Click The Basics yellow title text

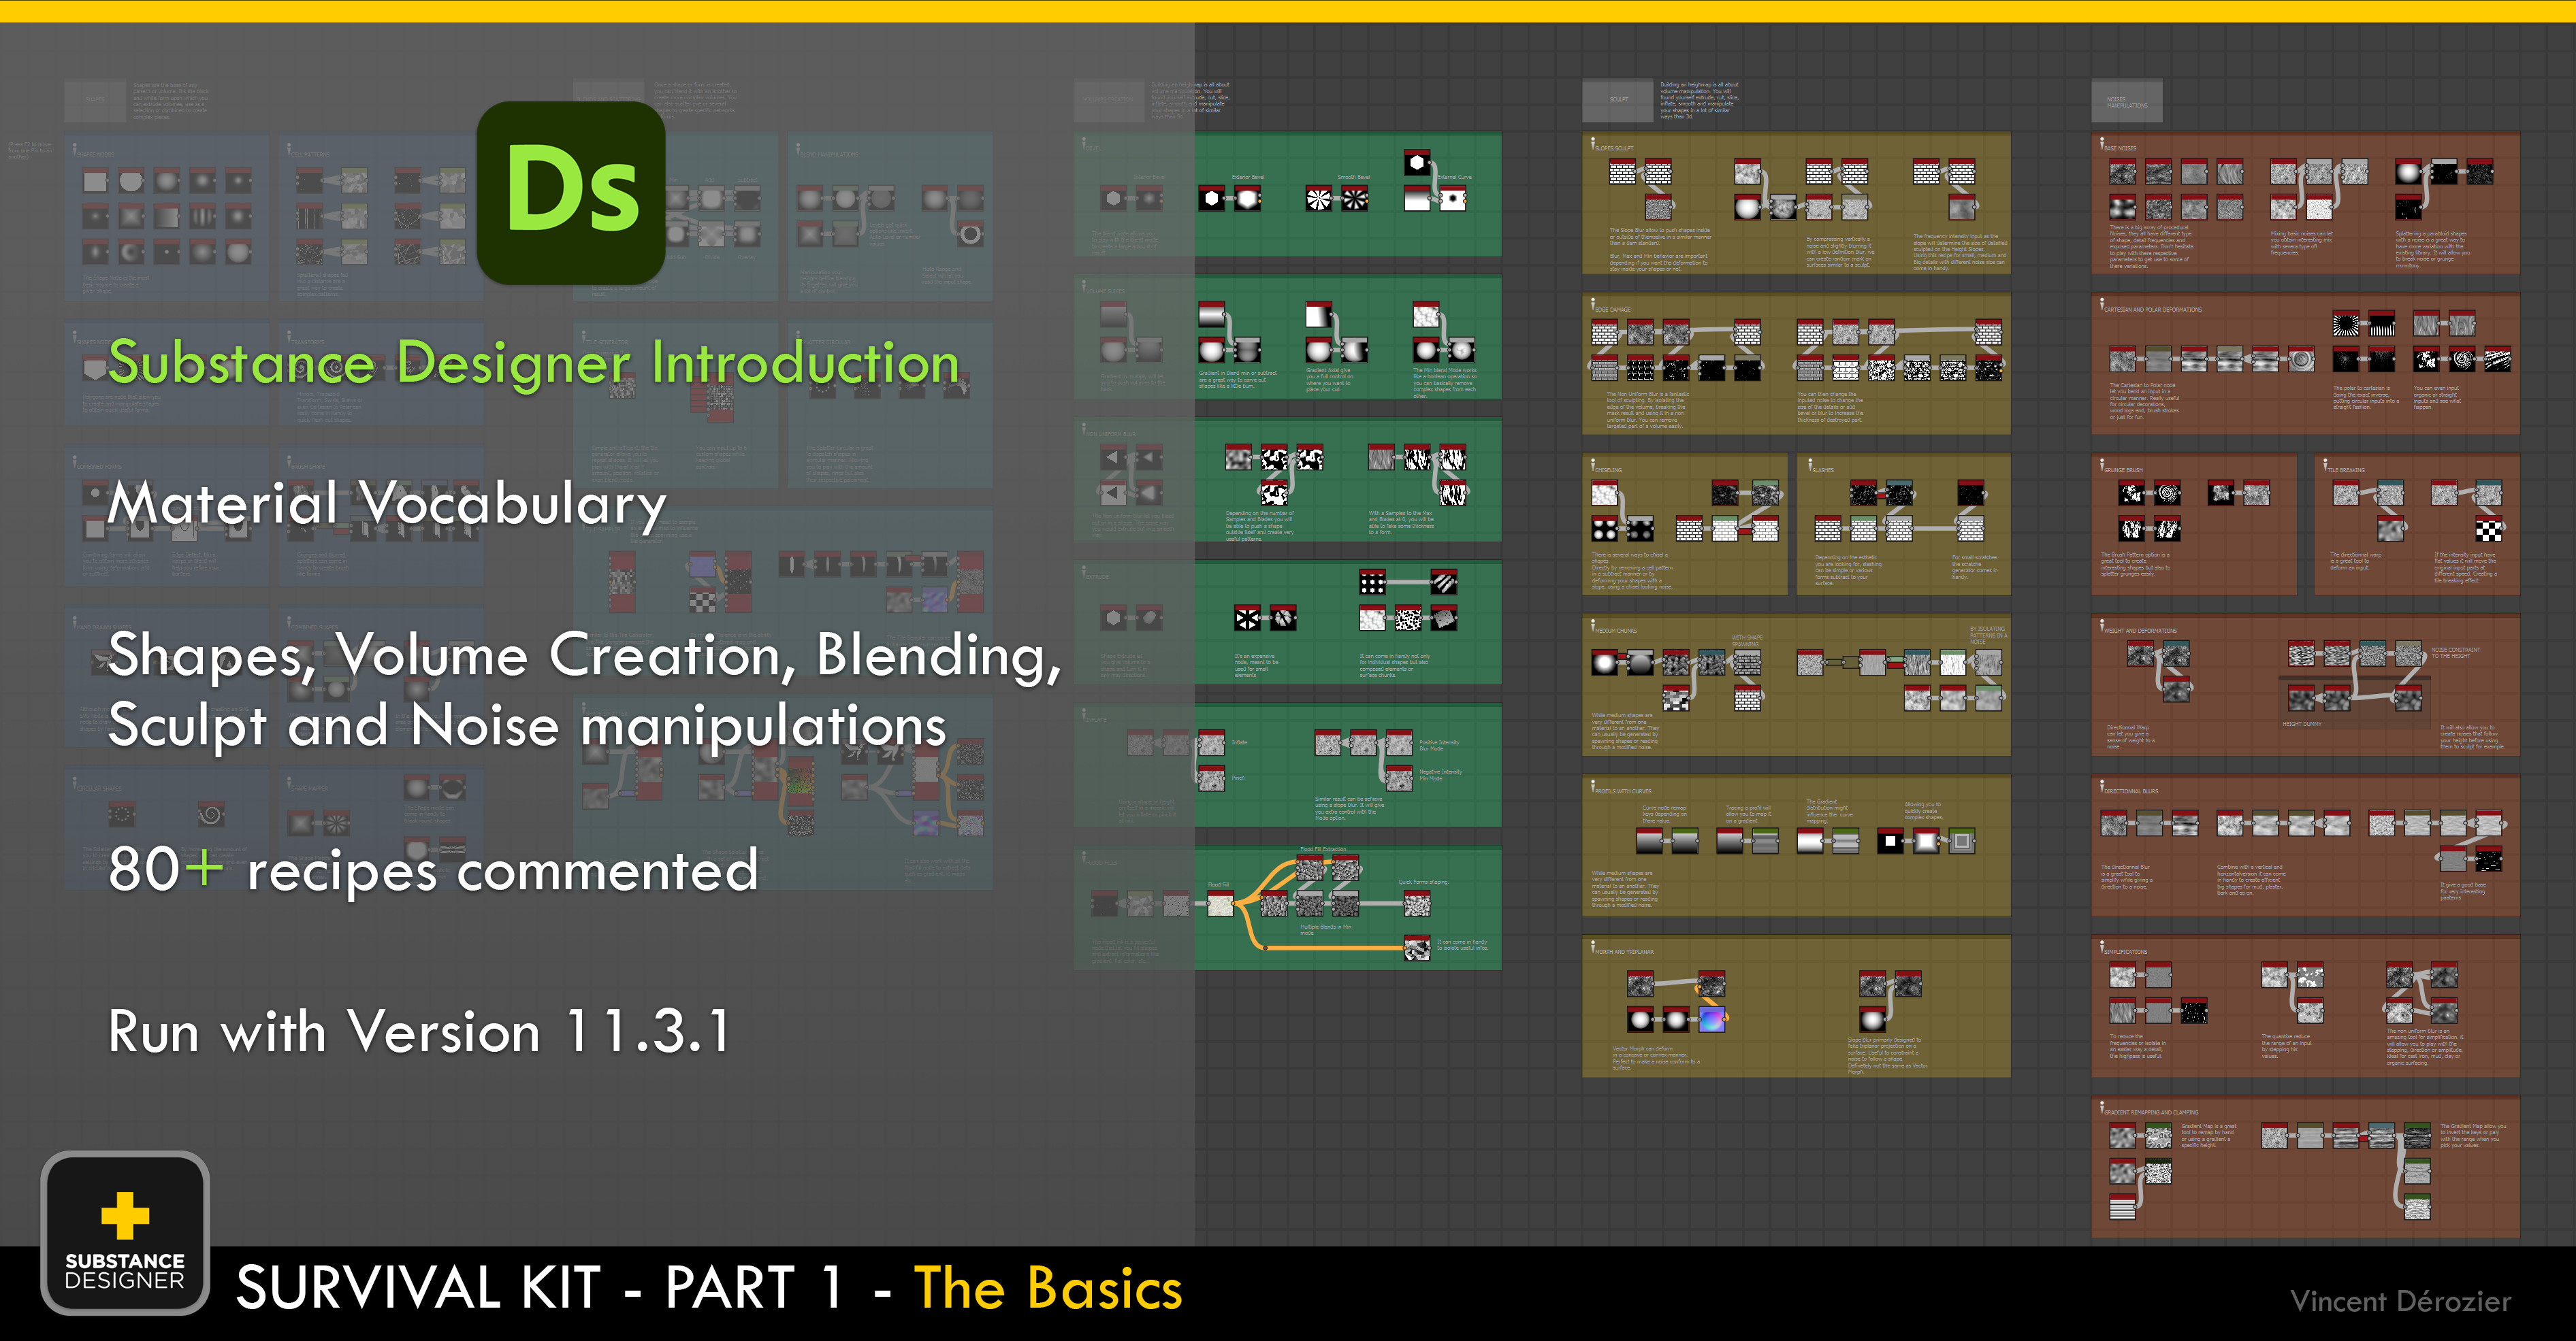pyautogui.click(x=1048, y=1288)
